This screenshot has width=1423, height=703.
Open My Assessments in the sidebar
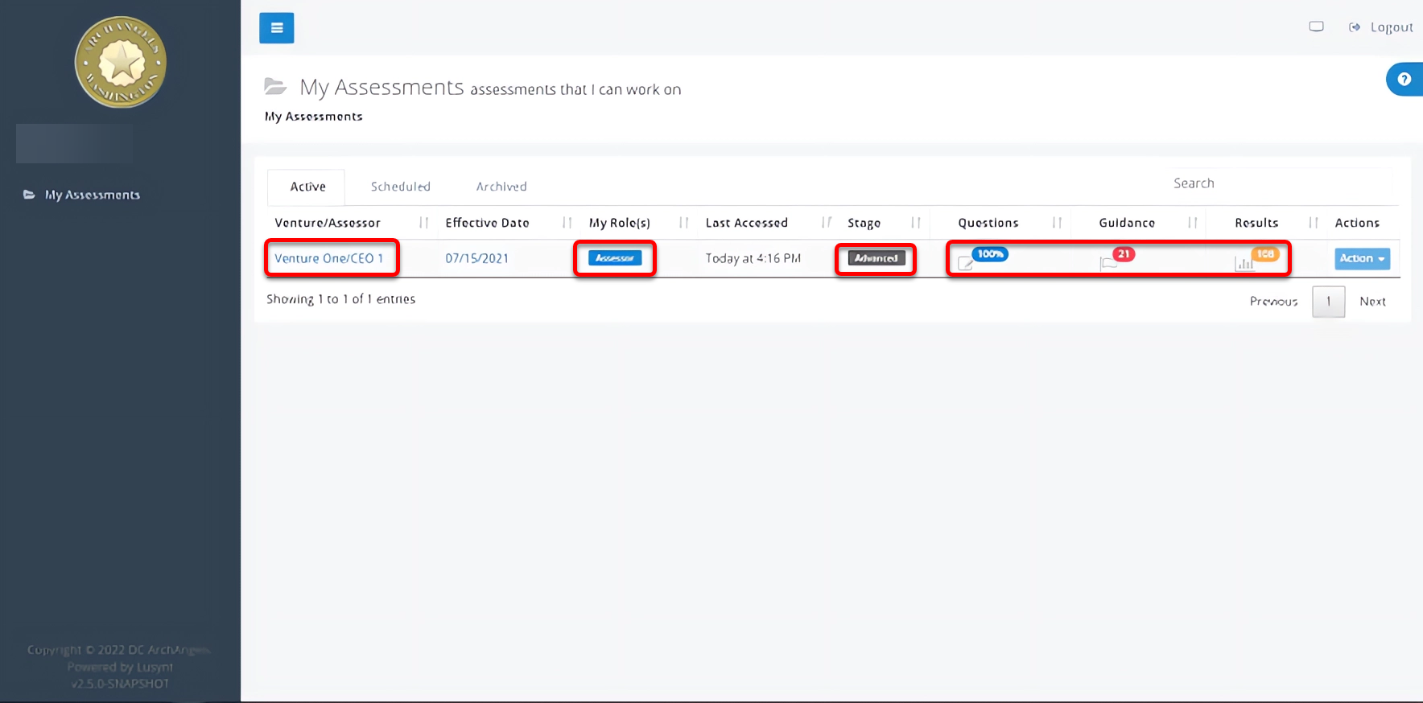pos(92,195)
